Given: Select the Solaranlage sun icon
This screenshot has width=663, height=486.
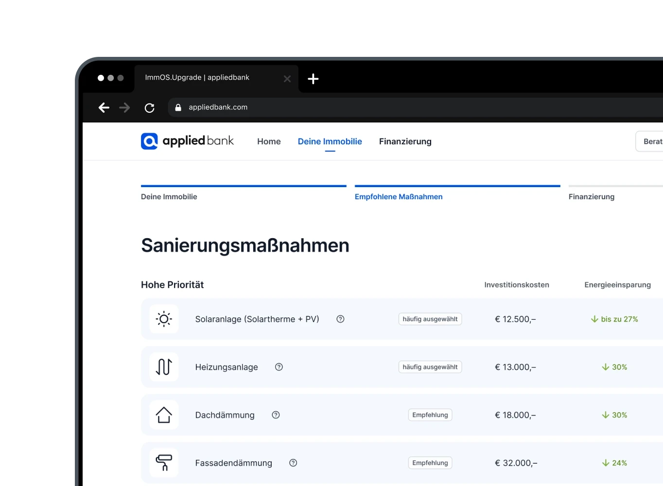Looking at the screenshot, I should click(x=164, y=319).
